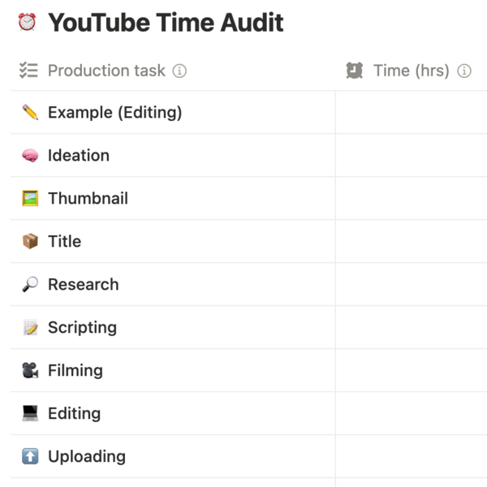Click the info icon beside Time (hrs)

point(464,71)
